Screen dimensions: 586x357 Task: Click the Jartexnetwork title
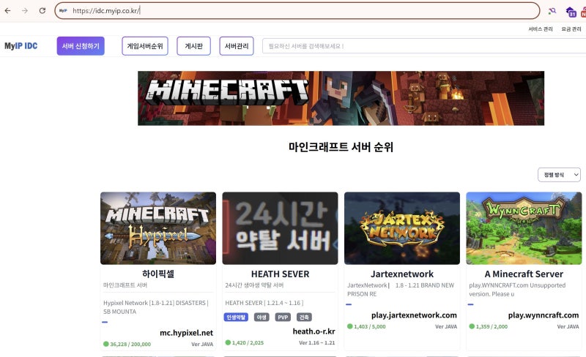point(402,274)
